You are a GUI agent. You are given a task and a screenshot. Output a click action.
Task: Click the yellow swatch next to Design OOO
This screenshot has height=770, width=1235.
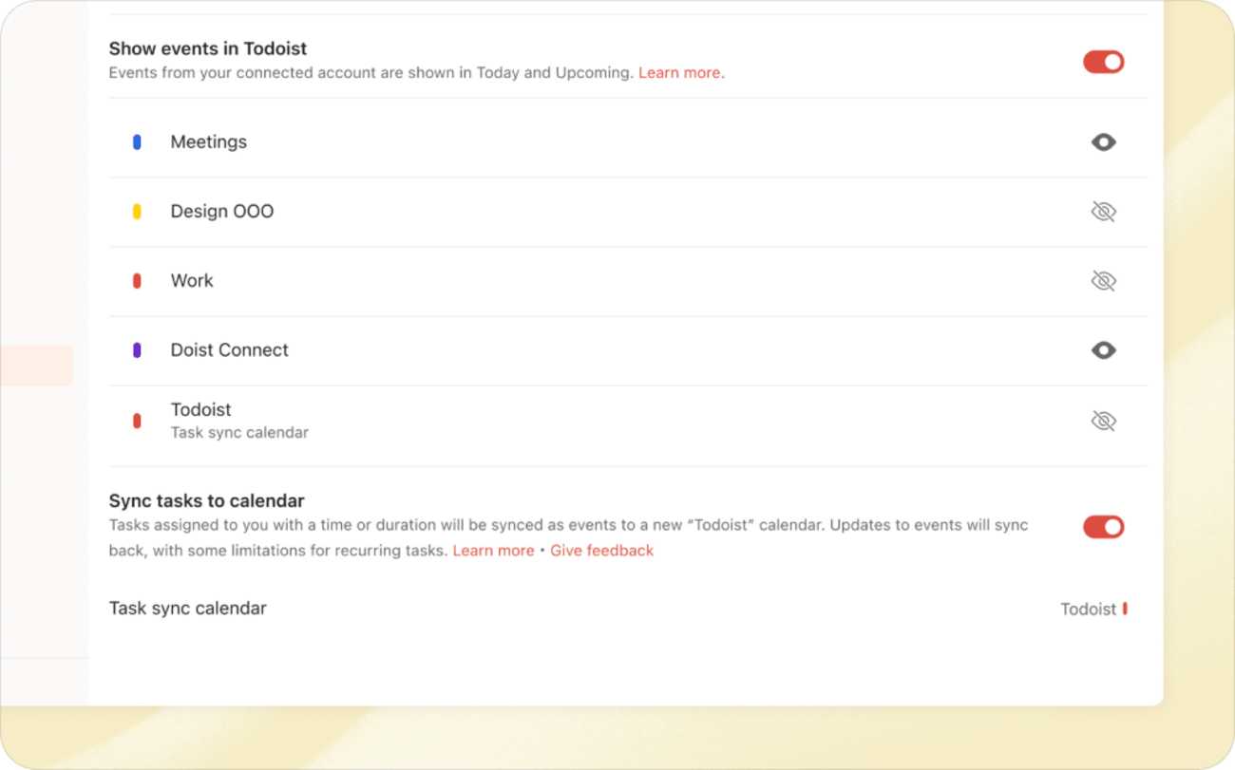[138, 212]
